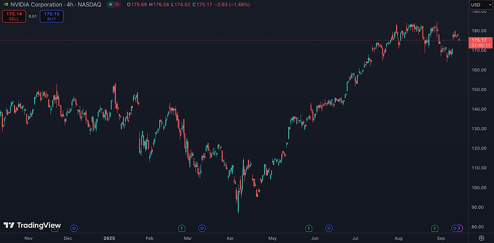Click the dividend D marker above Mar
Viewport: 494px width, 243px height.
tap(202, 228)
